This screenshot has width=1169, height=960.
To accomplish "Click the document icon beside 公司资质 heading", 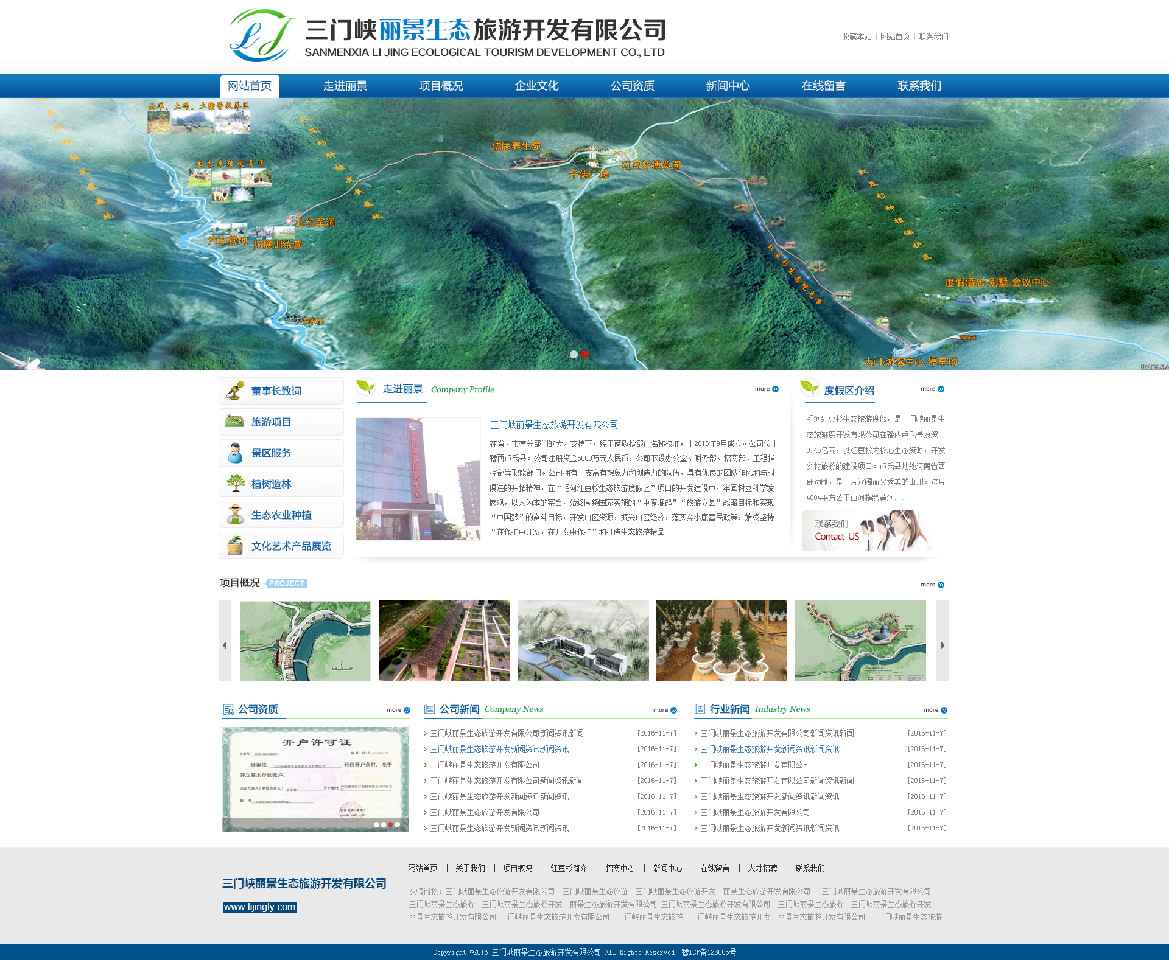I will click(x=228, y=709).
